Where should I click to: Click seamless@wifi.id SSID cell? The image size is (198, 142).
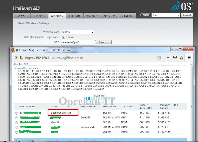[x=61, y=113]
